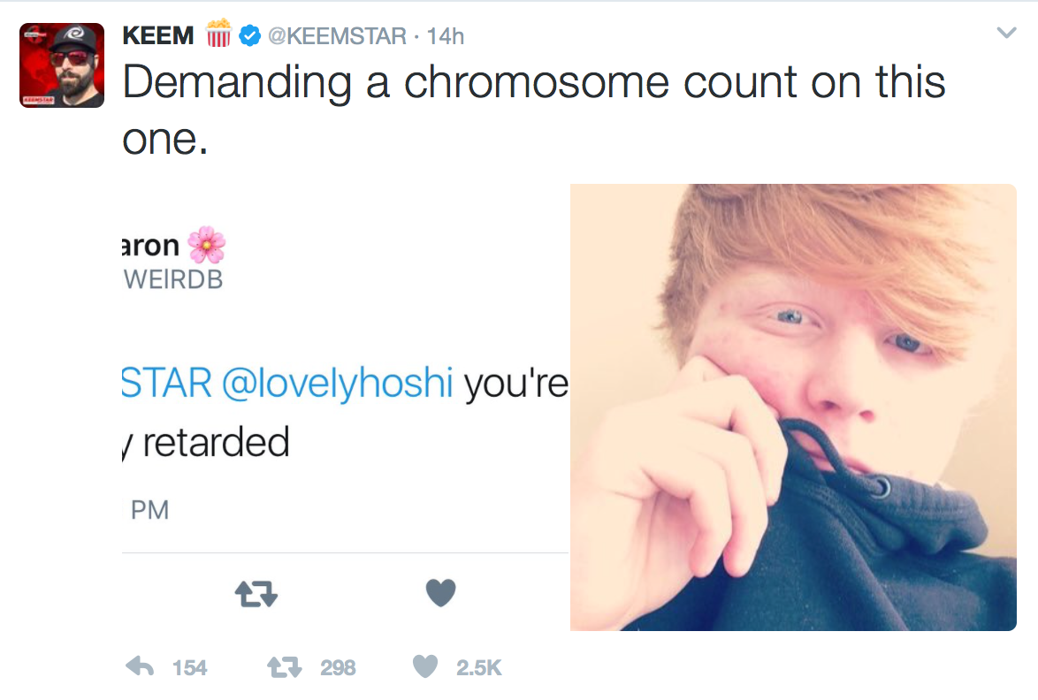Click the 298 retweets count
This screenshot has width=1038, height=700.
click(337, 668)
